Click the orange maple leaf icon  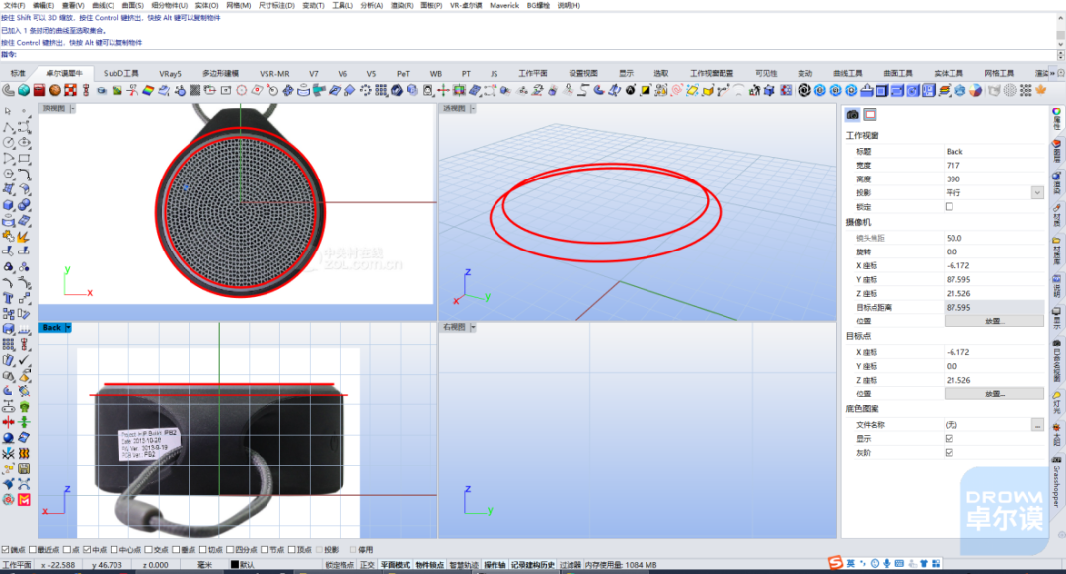[1041, 90]
